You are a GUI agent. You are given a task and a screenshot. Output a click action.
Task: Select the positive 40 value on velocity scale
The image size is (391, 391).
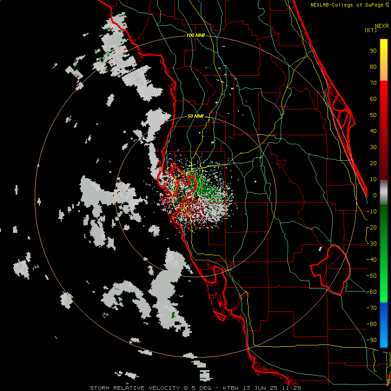tap(373, 131)
